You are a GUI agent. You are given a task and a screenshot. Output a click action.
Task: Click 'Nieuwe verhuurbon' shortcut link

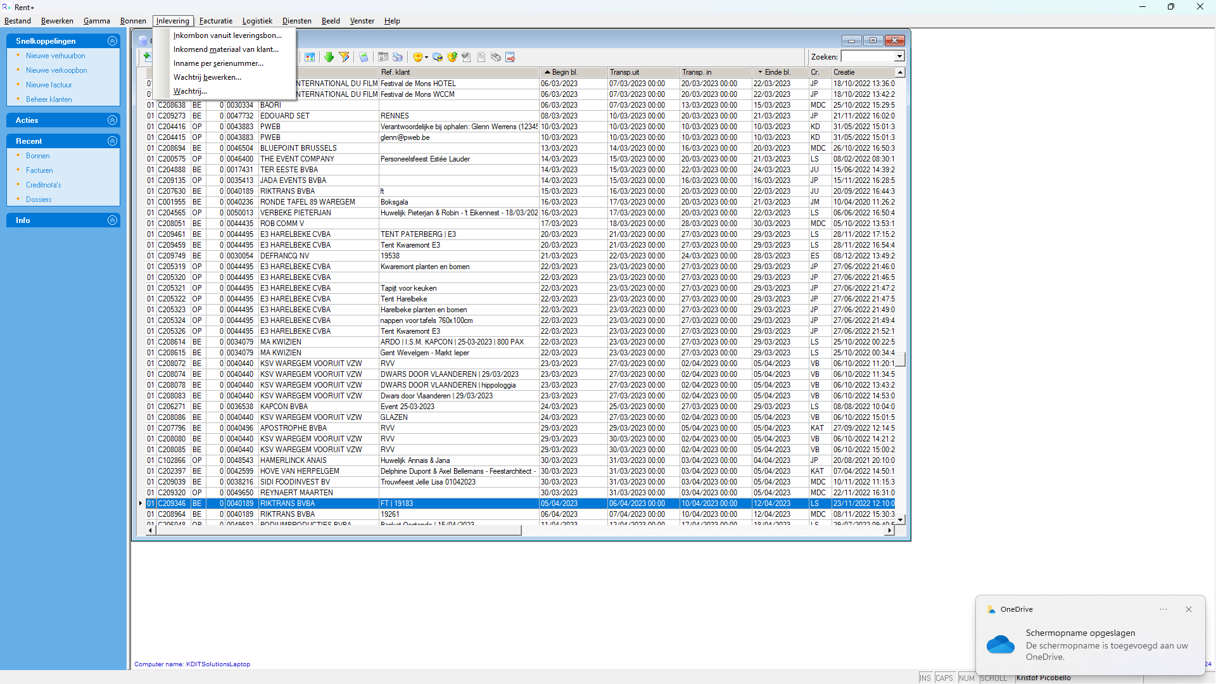(x=55, y=56)
